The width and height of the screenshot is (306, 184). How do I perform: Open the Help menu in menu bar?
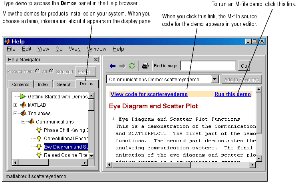click(118, 49)
